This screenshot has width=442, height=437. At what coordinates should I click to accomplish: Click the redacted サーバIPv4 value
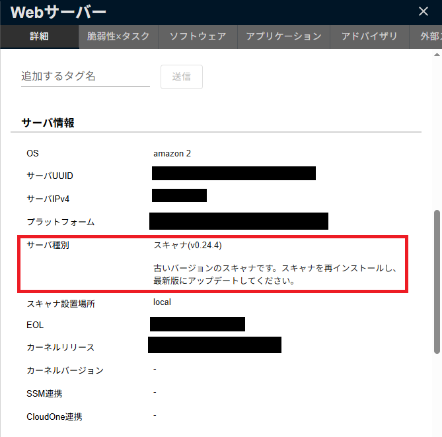pyautogui.click(x=179, y=195)
